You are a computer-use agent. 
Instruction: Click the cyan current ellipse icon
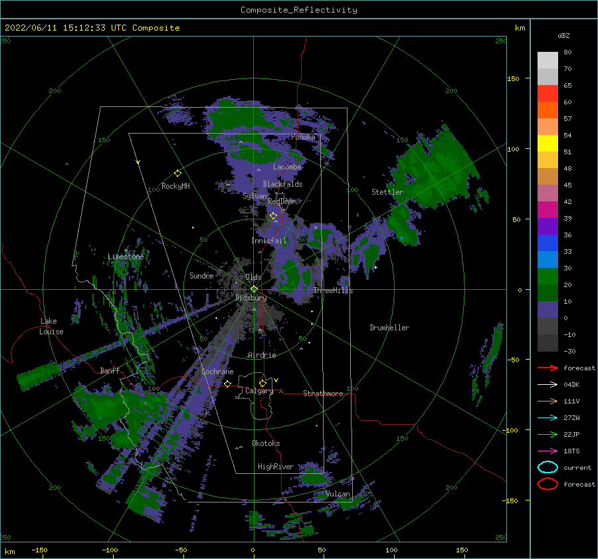point(548,467)
